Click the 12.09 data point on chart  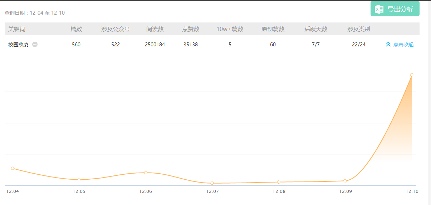pyautogui.click(x=345, y=181)
